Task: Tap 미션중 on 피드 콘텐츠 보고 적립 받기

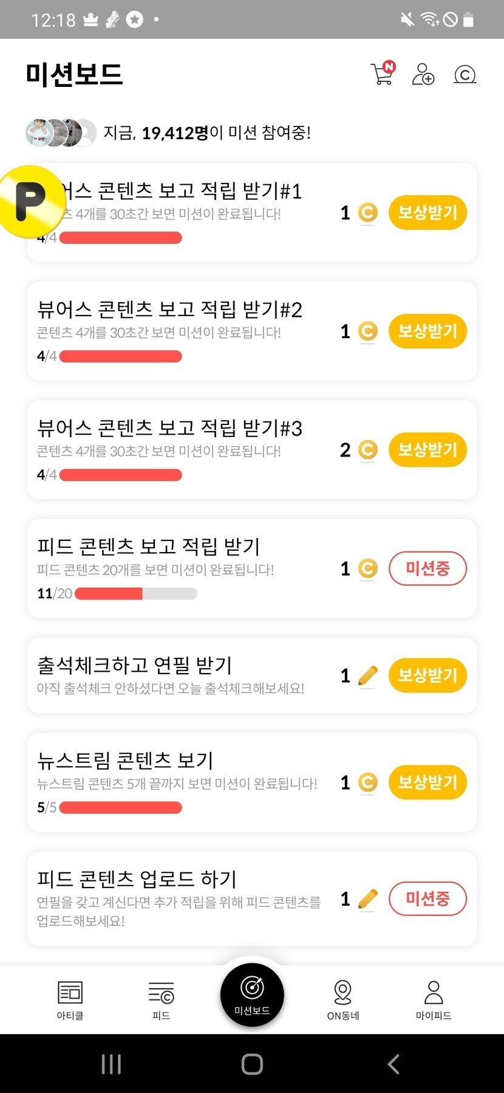Action: [427, 568]
